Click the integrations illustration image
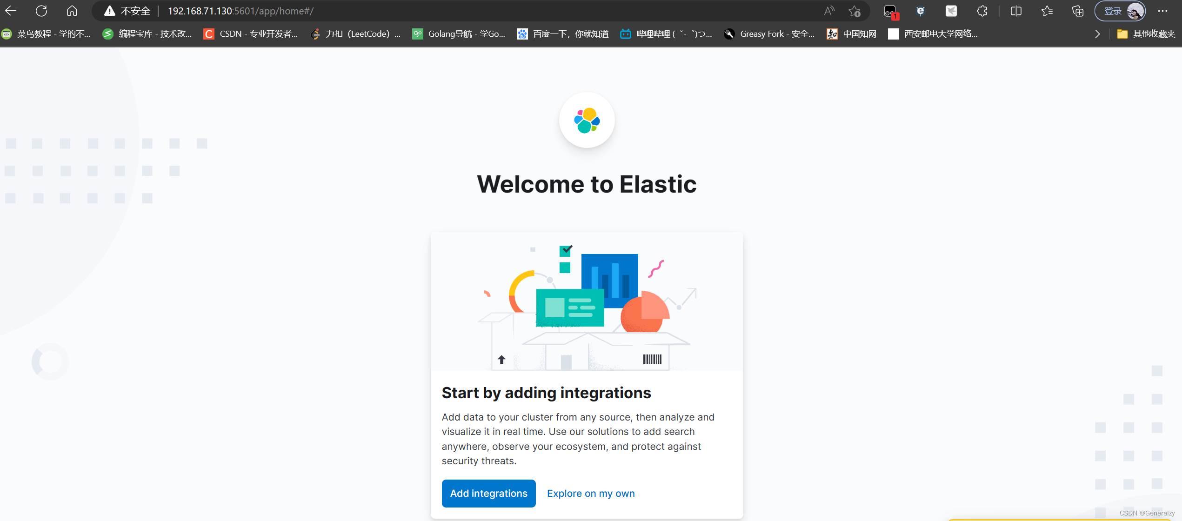The height and width of the screenshot is (521, 1182). pyautogui.click(x=587, y=301)
